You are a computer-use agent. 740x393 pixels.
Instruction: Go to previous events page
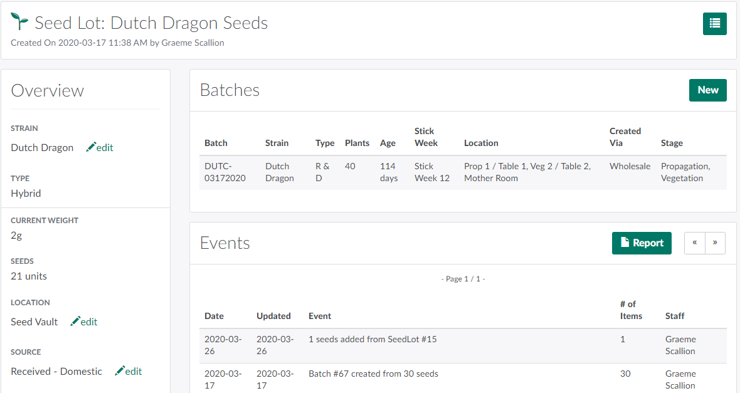point(695,243)
